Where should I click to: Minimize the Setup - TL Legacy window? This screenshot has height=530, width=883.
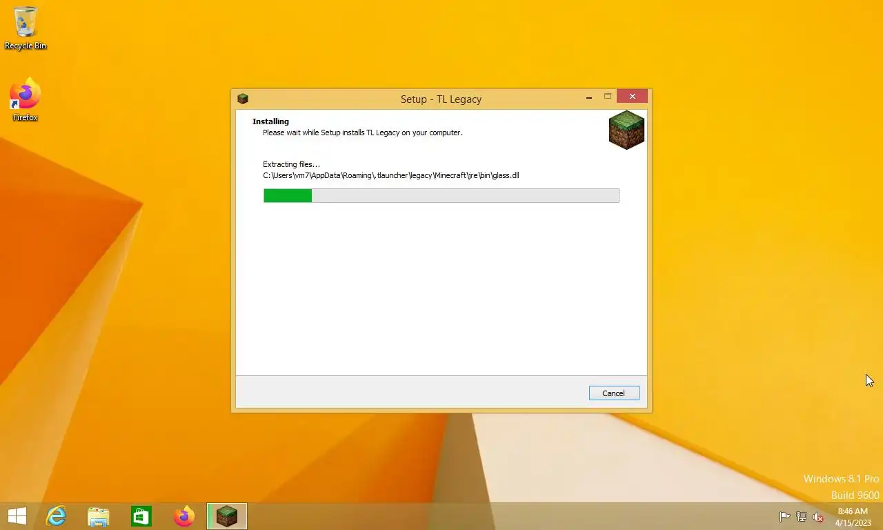[x=588, y=97]
